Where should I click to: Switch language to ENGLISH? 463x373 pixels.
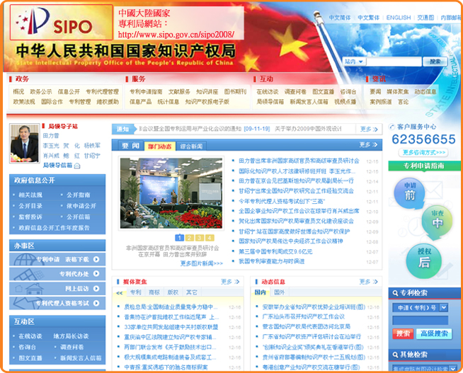point(399,18)
